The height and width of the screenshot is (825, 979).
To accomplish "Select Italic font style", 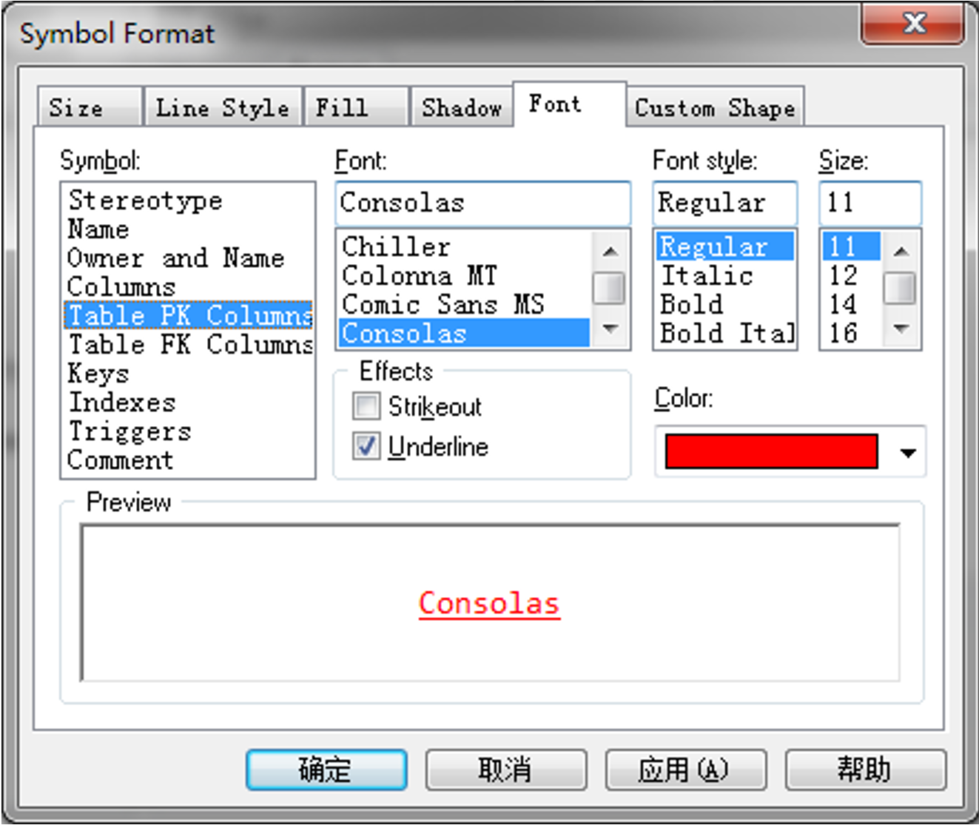I will 725,275.
